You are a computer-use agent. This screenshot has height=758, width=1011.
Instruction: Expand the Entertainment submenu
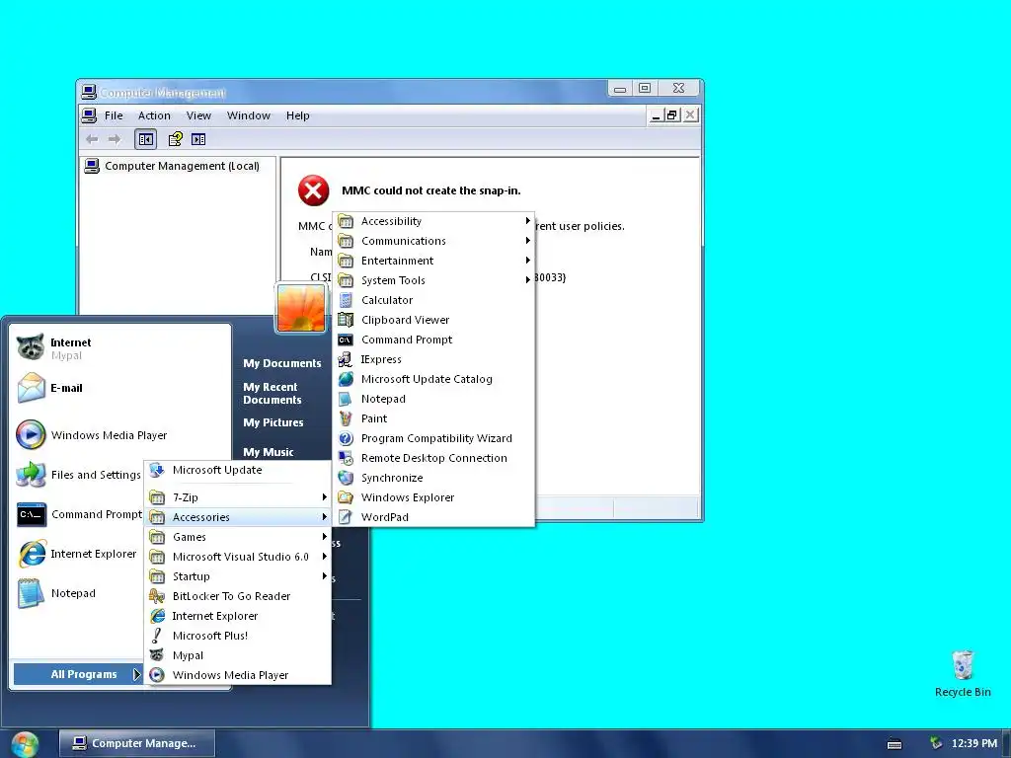(433, 261)
